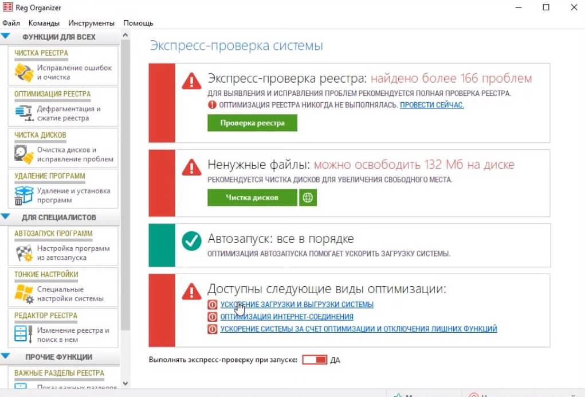Select ОПТИМИЗАЦИЯ РЕЕСТРА sidebar heading
Screen dimensions: 585x397
[x=52, y=94]
